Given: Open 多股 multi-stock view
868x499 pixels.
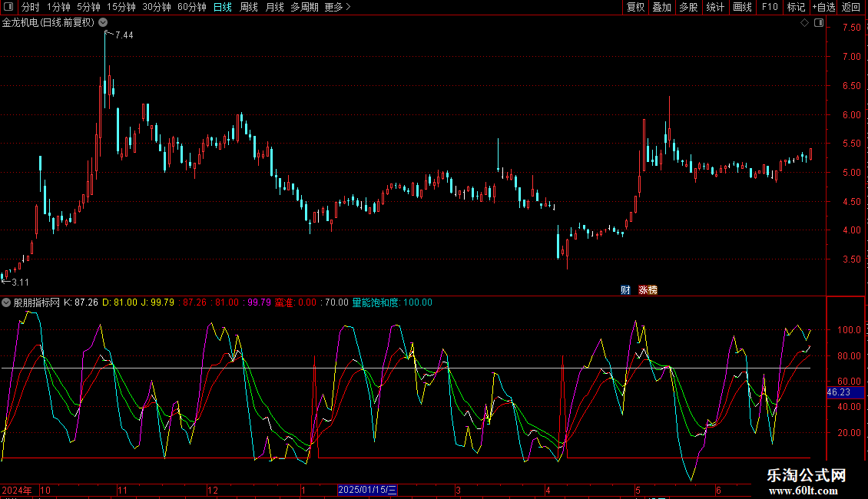Looking at the screenshot, I should point(688,7).
